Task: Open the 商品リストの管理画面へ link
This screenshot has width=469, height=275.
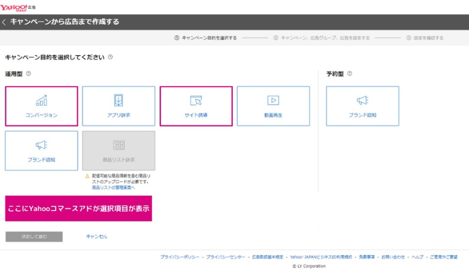Action: 113,187
